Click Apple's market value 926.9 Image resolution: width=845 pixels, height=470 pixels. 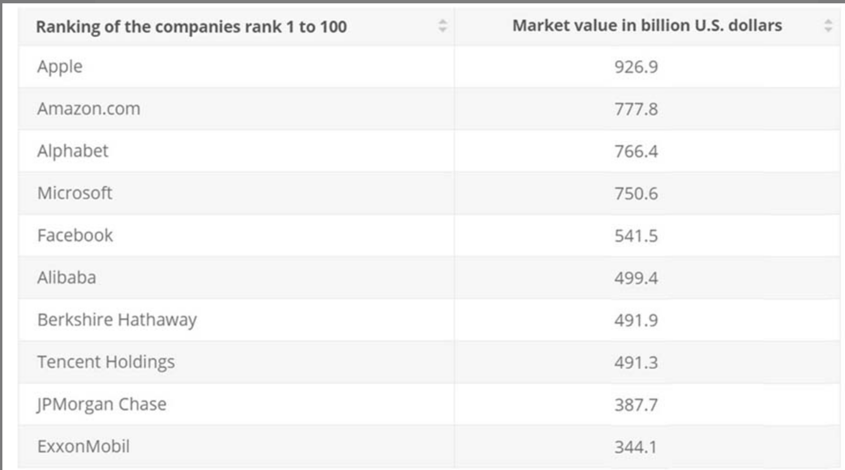636,67
